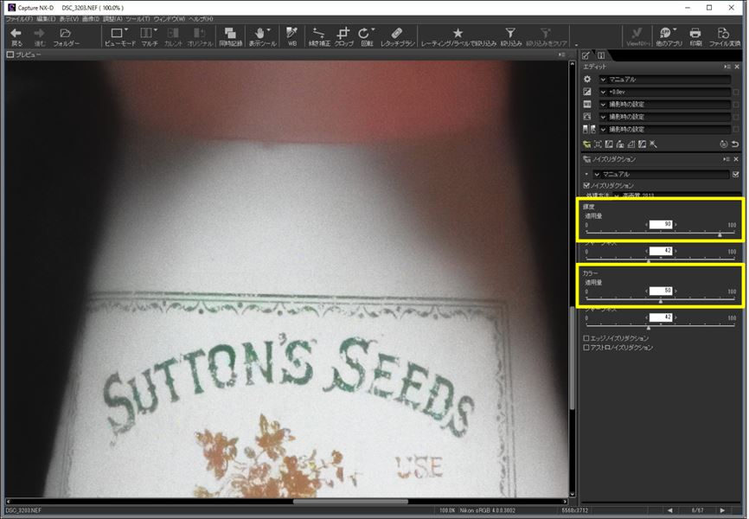Open the 他のアプリ (Other Apps) icon
This screenshot has height=519, width=749.
point(667,33)
